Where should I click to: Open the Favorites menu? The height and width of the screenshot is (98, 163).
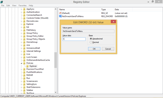tap(23, 5)
